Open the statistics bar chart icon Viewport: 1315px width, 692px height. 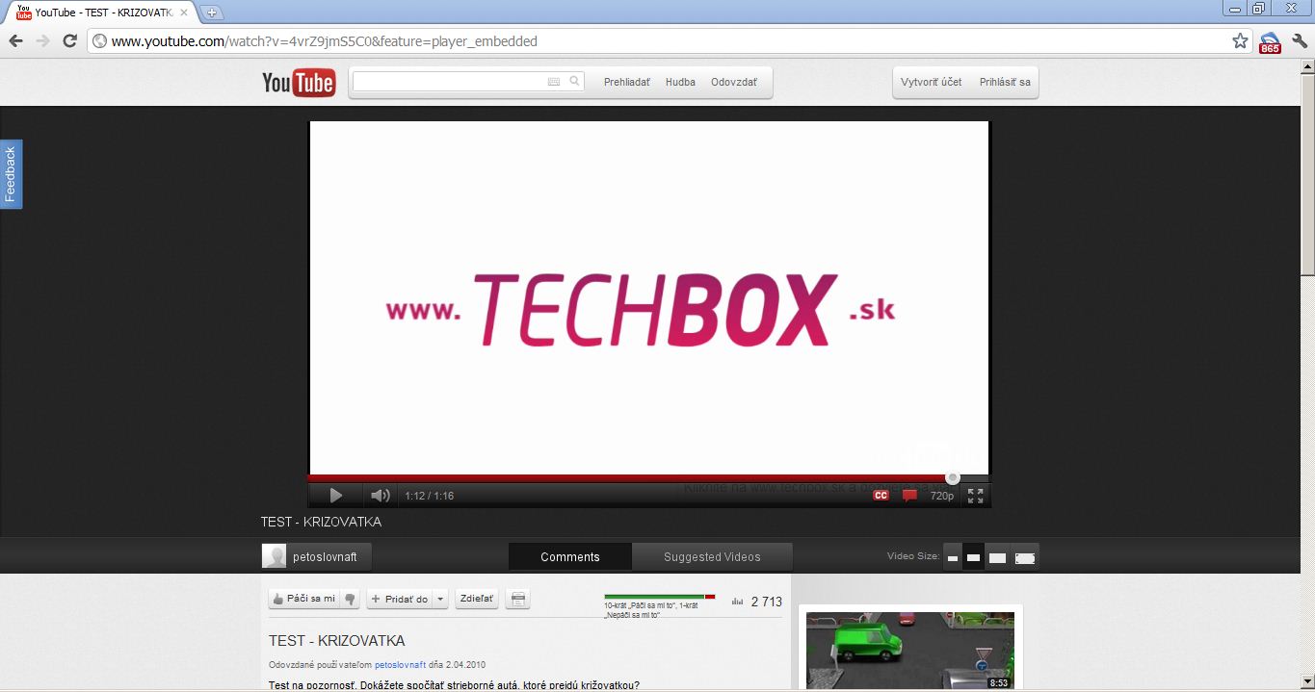(x=738, y=602)
